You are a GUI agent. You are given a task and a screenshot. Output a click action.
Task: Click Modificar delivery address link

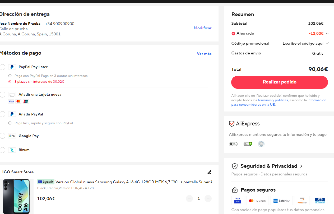click(203, 28)
